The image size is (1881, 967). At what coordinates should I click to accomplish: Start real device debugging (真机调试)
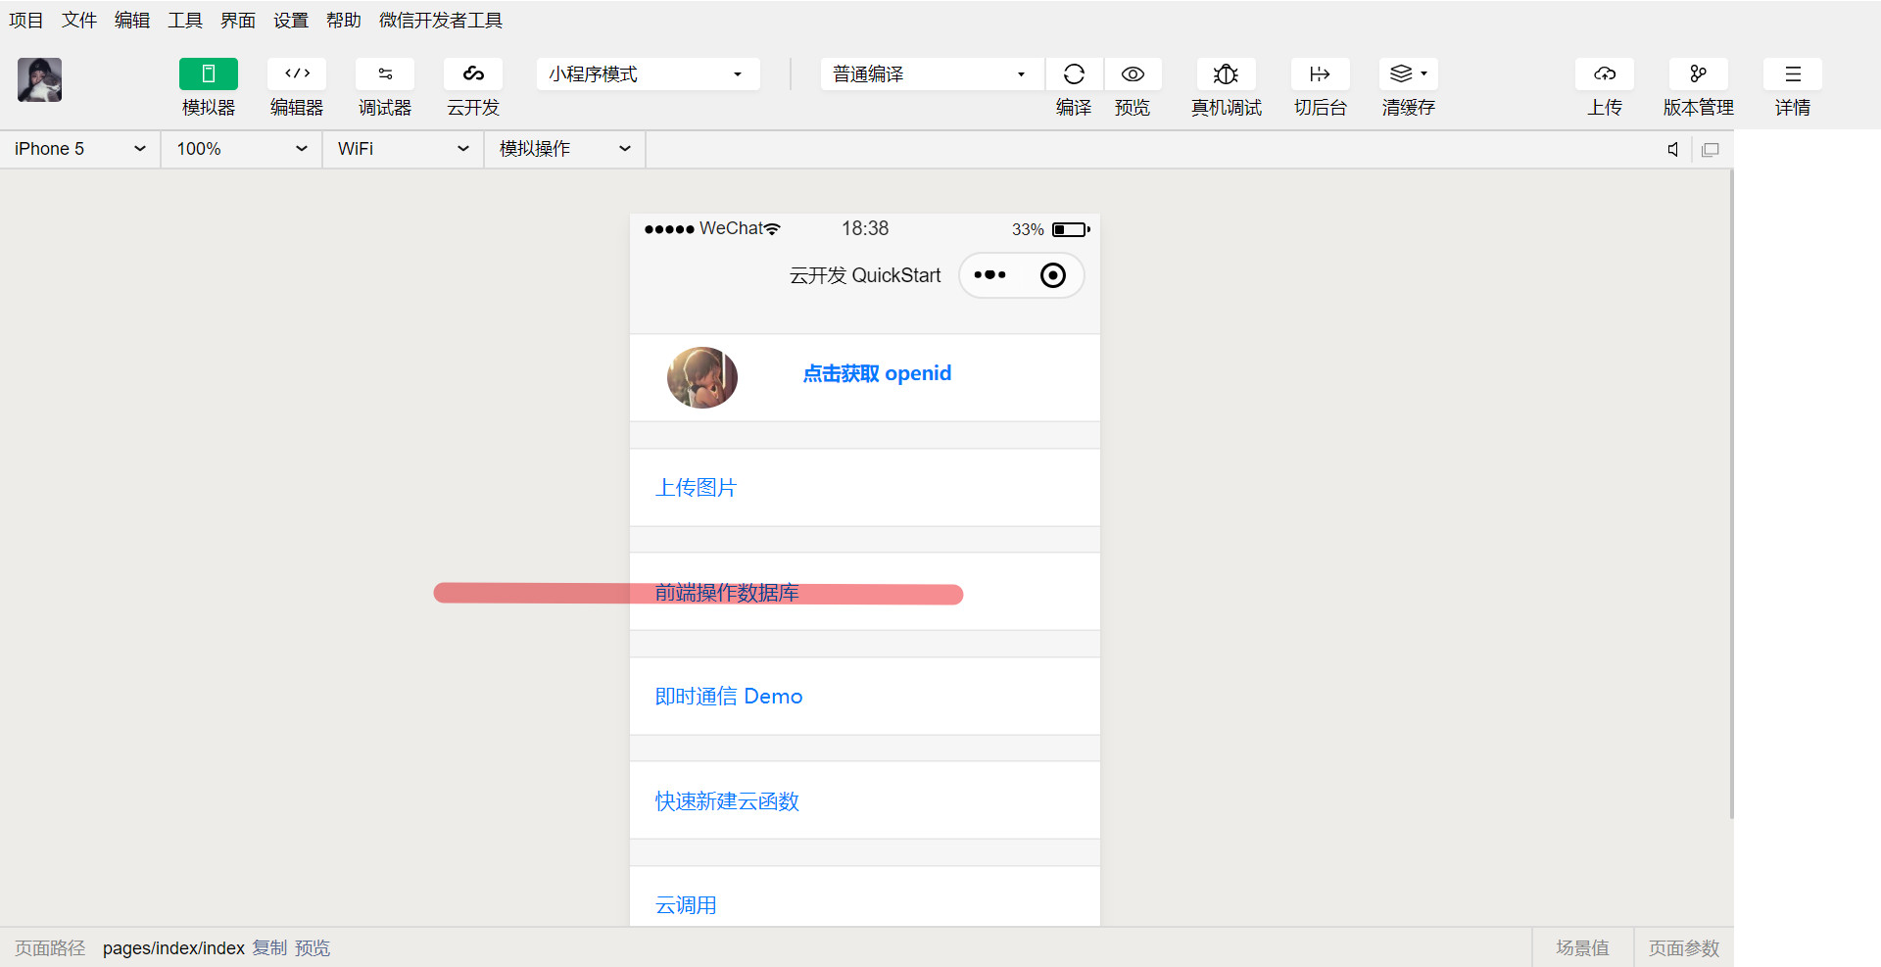[x=1226, y=74]
